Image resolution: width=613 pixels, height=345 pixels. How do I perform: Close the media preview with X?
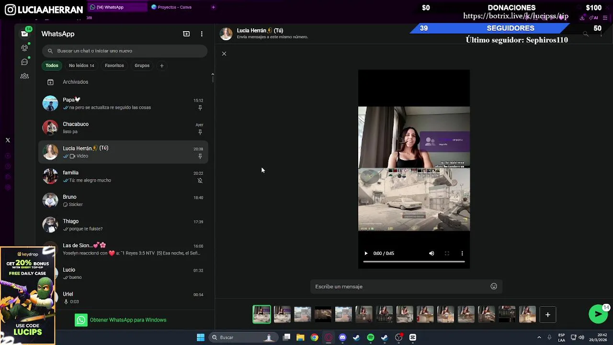[224, 54]
